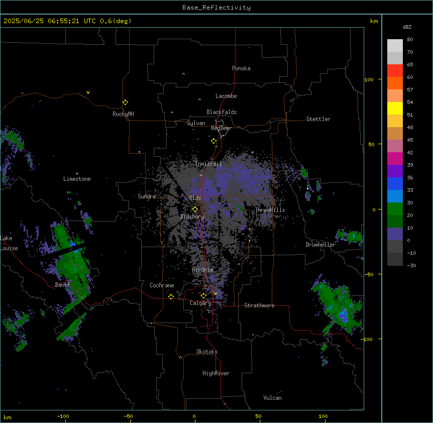Select the red 60-65 dBZ legend swatch
This screenshot has width=433, height=423.
[395, 70]
